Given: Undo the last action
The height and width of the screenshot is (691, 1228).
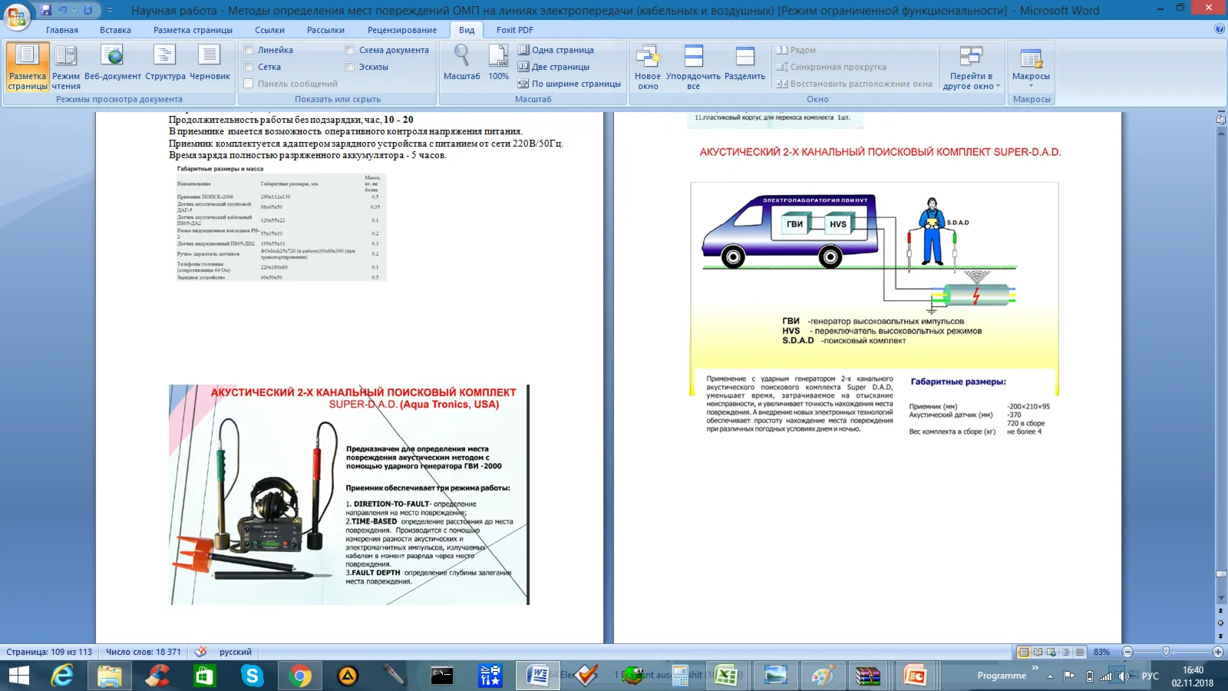Looking at the screenshot, I should click(63, 10).
